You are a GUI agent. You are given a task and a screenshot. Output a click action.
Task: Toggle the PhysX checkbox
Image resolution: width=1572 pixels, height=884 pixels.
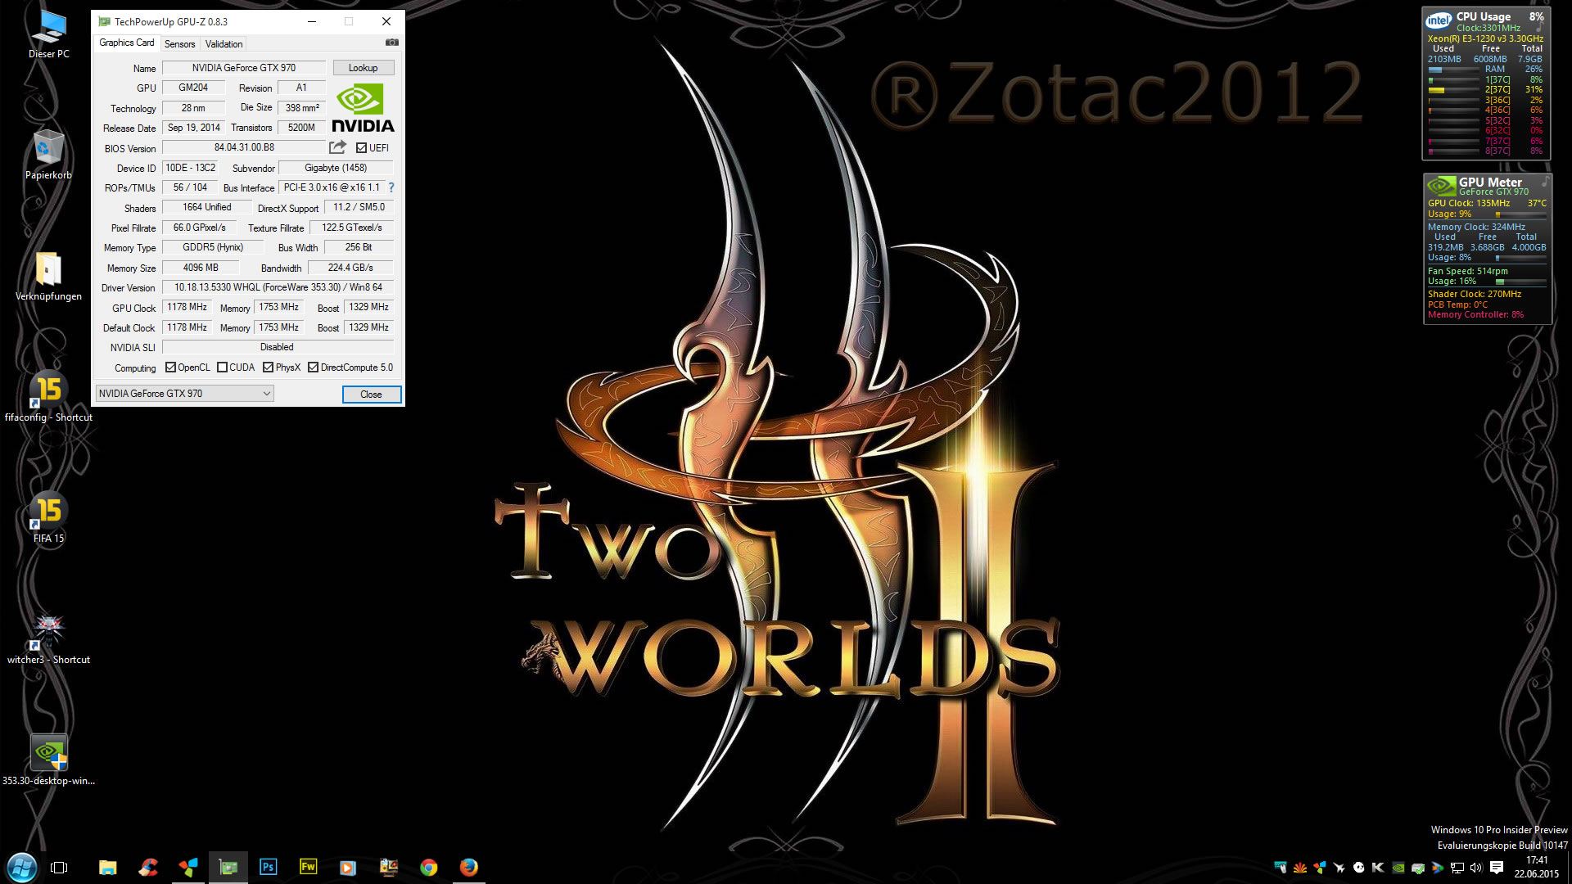(268, 368)
